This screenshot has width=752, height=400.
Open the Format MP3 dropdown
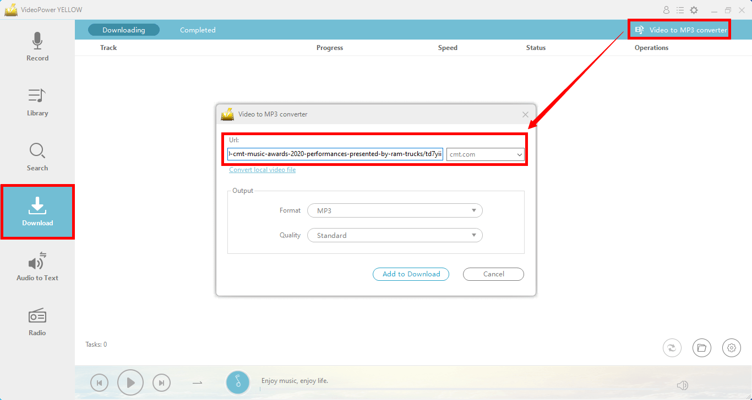pyautogui.click(x=395, y=210)
